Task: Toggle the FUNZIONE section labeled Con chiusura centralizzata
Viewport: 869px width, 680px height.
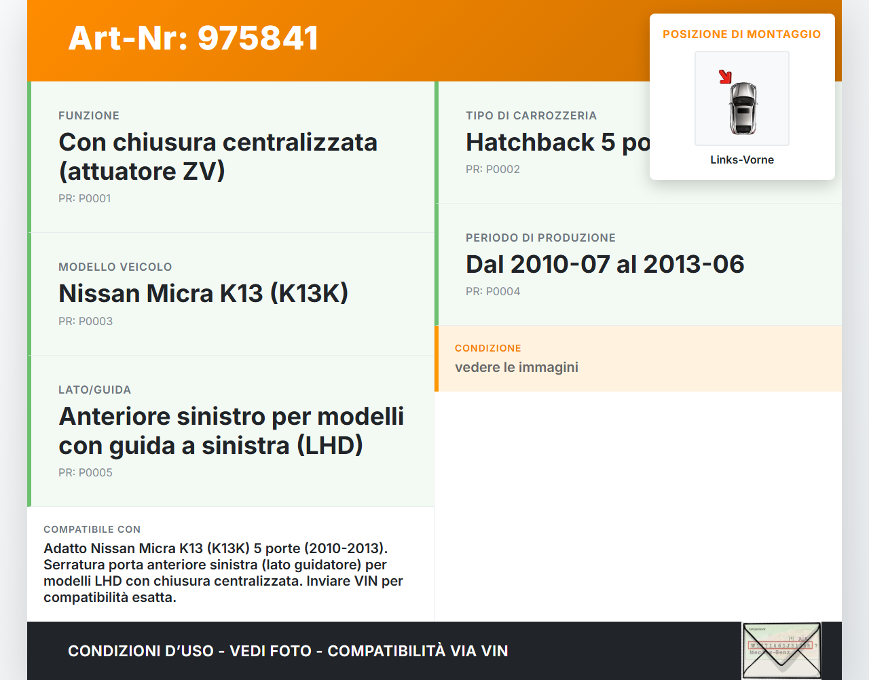Action: [231, 156]
